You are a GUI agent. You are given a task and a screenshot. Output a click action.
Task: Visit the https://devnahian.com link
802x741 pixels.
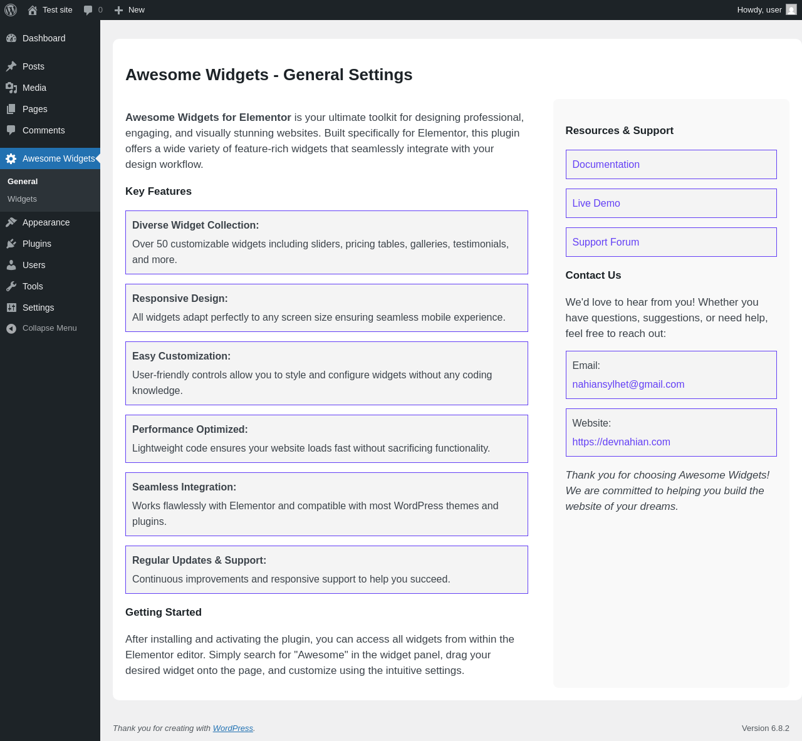pyautogui.click(x=621, y=442)
